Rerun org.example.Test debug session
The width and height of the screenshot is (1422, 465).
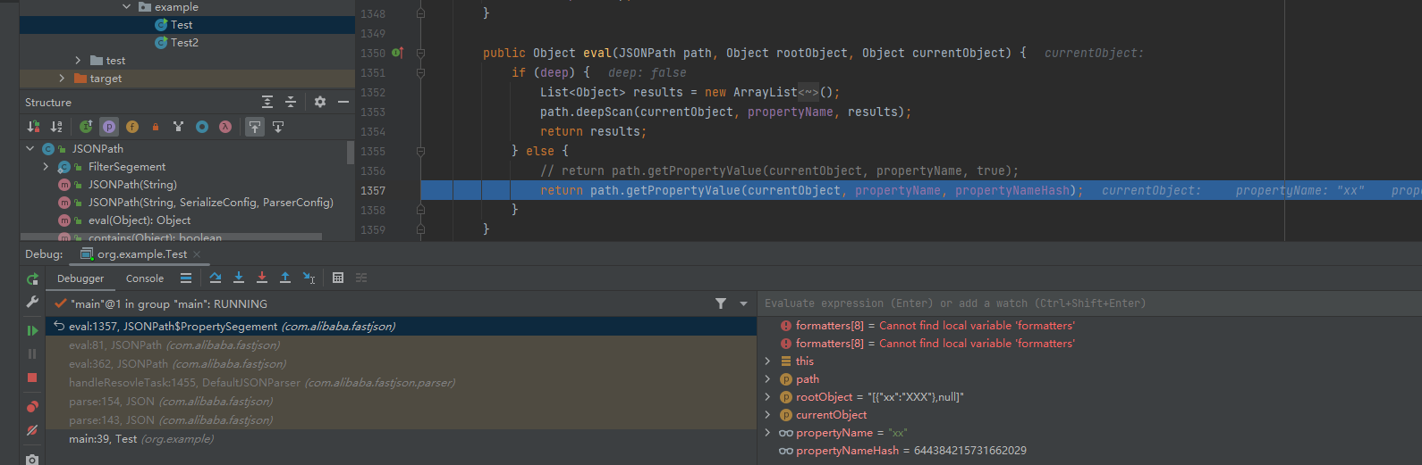click(32, 279)
